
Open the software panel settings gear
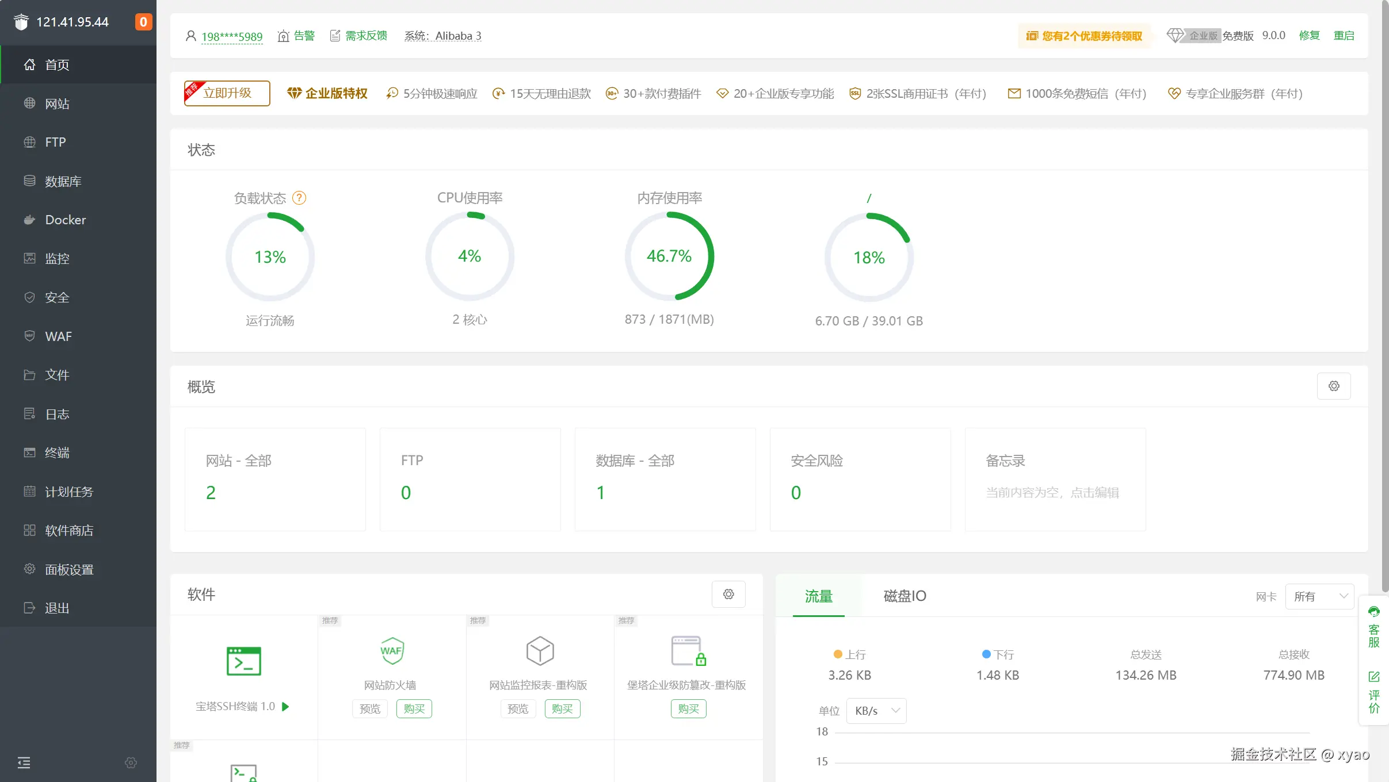coord(728,594)
